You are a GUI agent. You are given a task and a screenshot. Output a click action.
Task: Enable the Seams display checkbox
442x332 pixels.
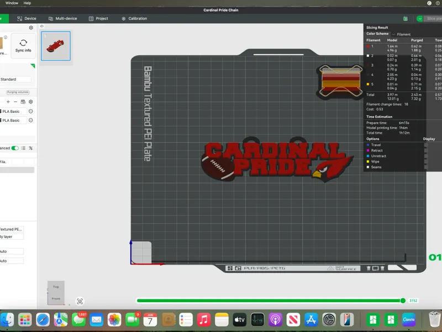click(426, 167)
